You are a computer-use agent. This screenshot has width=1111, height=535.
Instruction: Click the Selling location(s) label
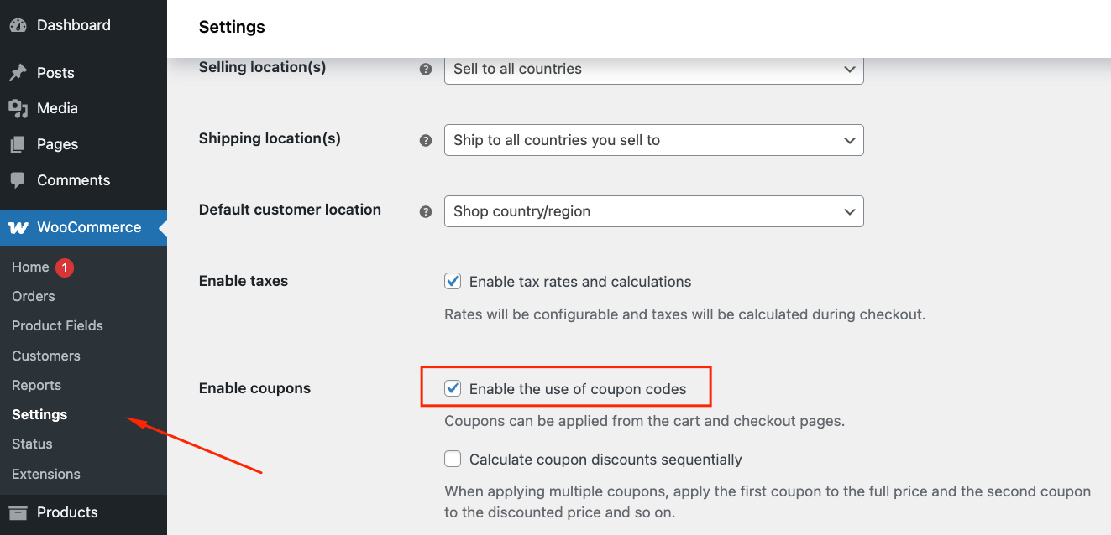(262, 67)
